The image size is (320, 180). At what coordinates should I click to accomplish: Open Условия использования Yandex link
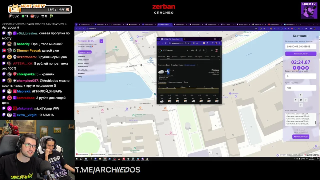(x=295, y=155)
